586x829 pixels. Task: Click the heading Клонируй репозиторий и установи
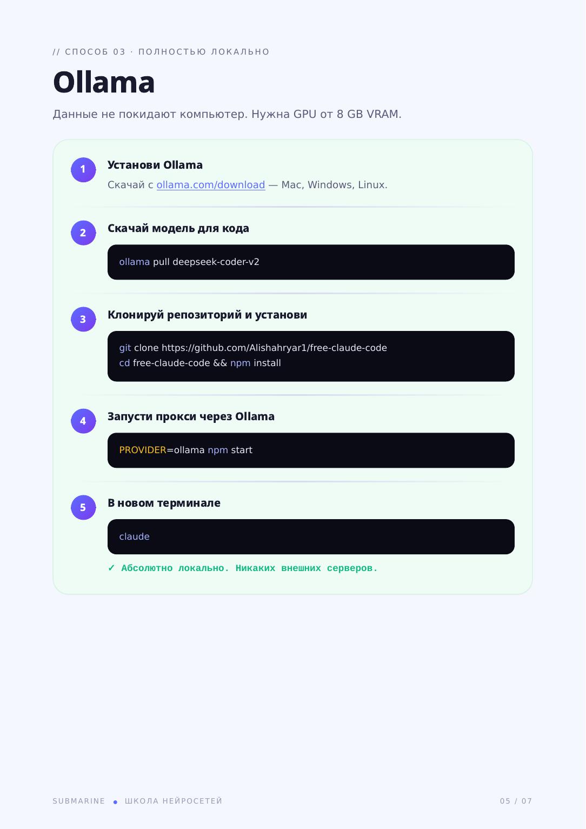coord(208,315)
